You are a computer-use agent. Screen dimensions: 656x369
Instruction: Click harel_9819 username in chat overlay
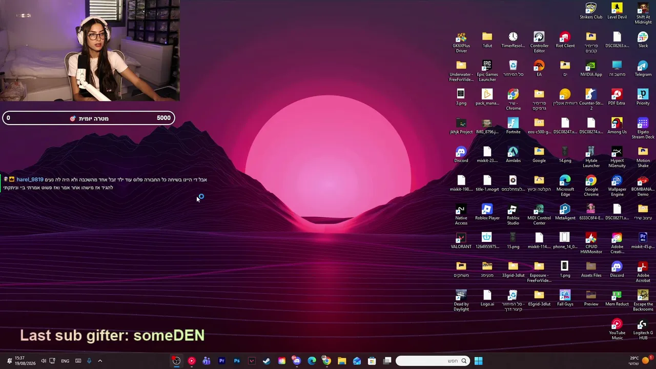[30, 180]
